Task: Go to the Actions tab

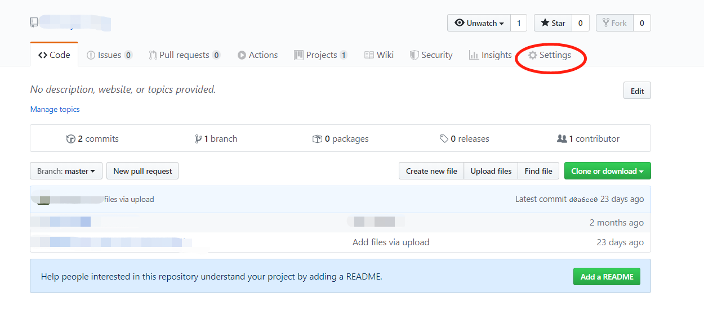Action: click(257, 55)
